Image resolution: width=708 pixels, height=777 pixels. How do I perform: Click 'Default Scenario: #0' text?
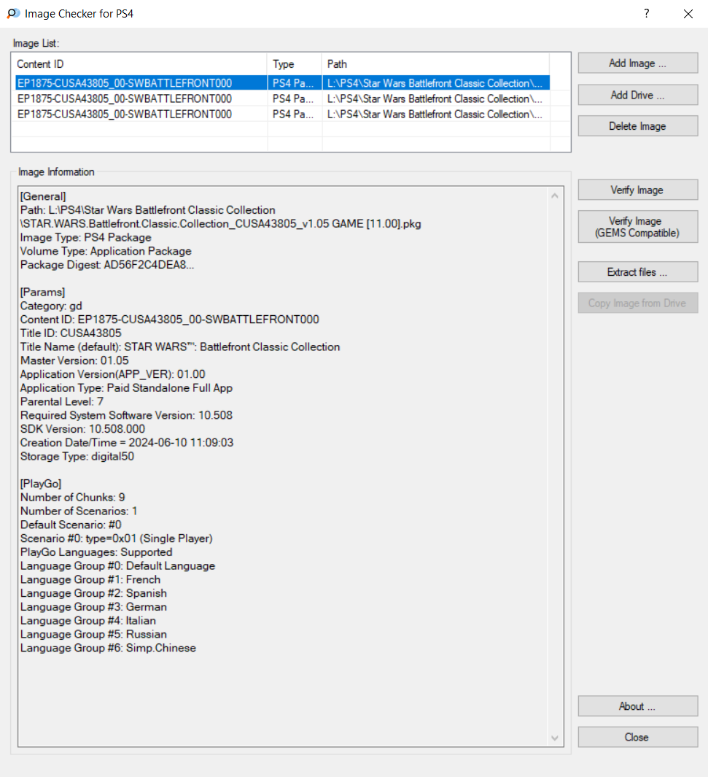pos(71,525)
